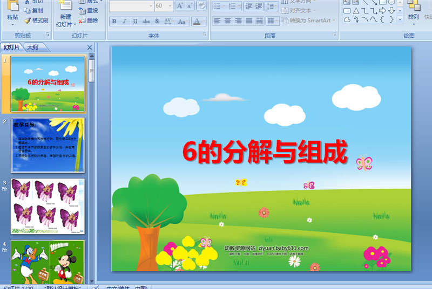Select slide 3 thumbnail with butterflies
The width and height of the screenshot is (432, 289).
tap(48, 207)
